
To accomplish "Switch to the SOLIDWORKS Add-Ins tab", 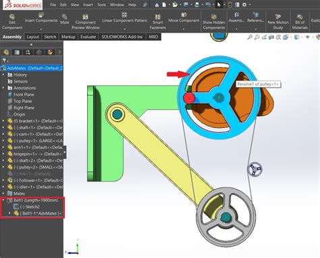I will 122,37.
